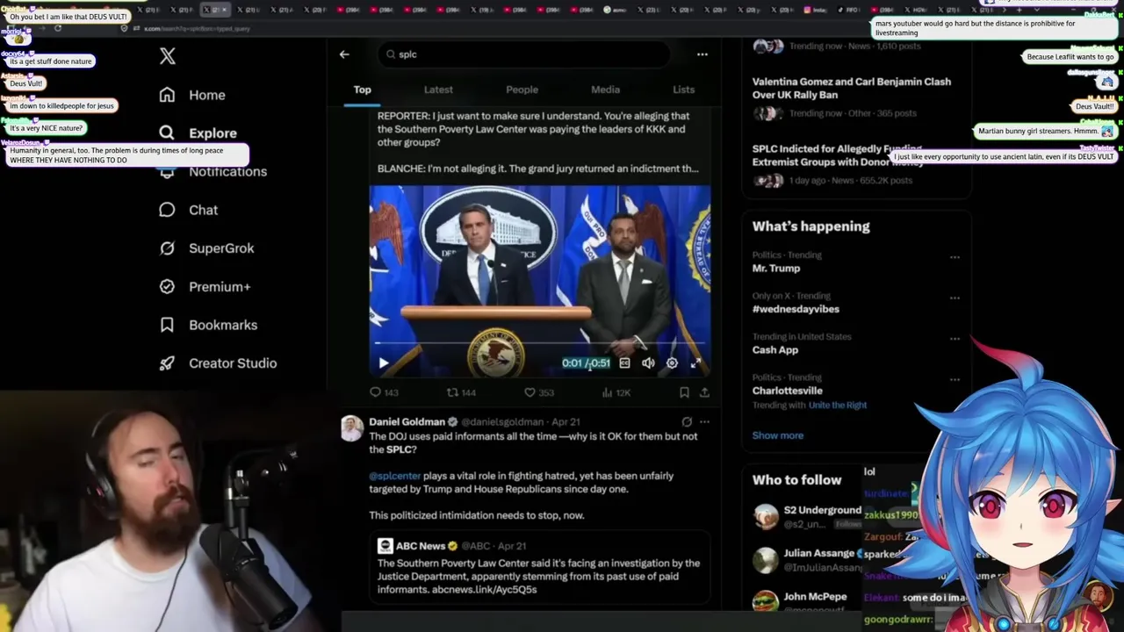Open the Home page from sidebar

click(192, 95)
